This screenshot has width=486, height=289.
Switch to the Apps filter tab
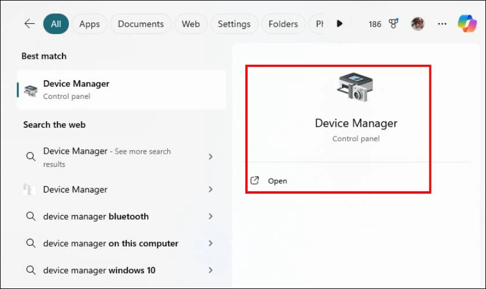(90, 24)
